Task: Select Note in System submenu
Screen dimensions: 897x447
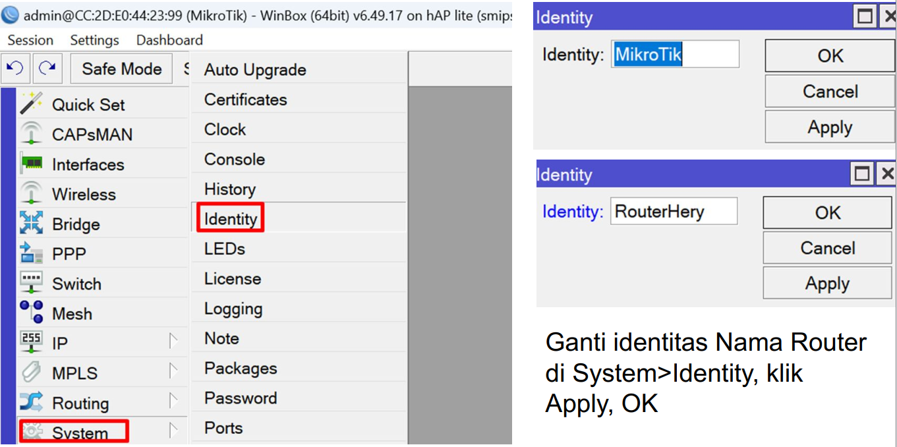Action: pyautogui.click(x=299, y=338)
